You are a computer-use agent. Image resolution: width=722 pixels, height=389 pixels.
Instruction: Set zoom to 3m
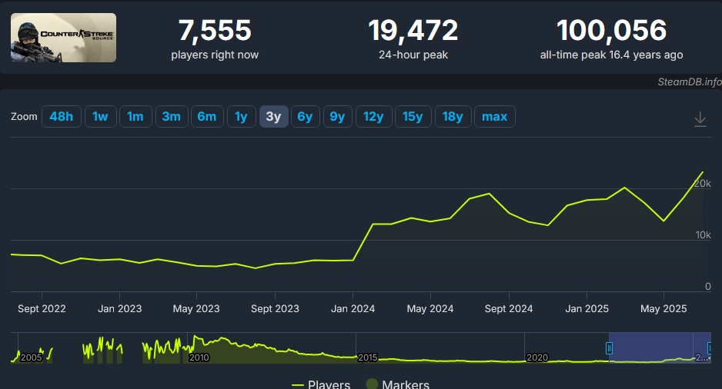point(172,116)
